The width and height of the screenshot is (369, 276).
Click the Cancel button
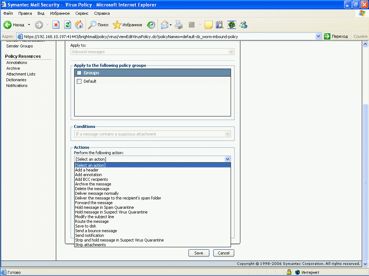pos(223,253)
